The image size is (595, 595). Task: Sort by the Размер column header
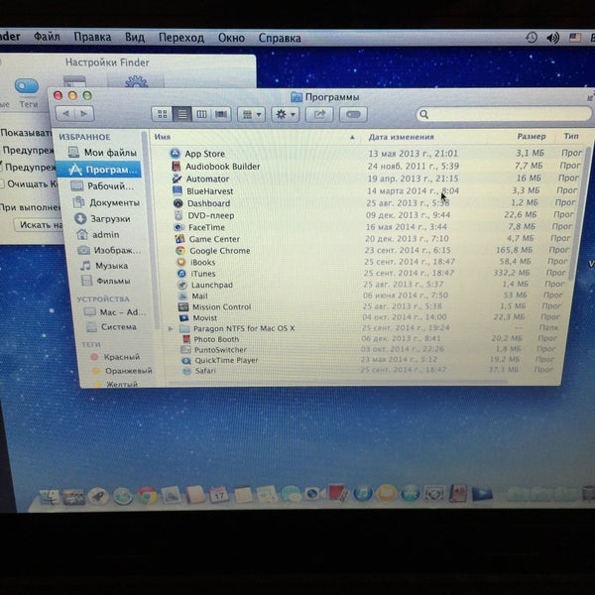tap(532, 136)
